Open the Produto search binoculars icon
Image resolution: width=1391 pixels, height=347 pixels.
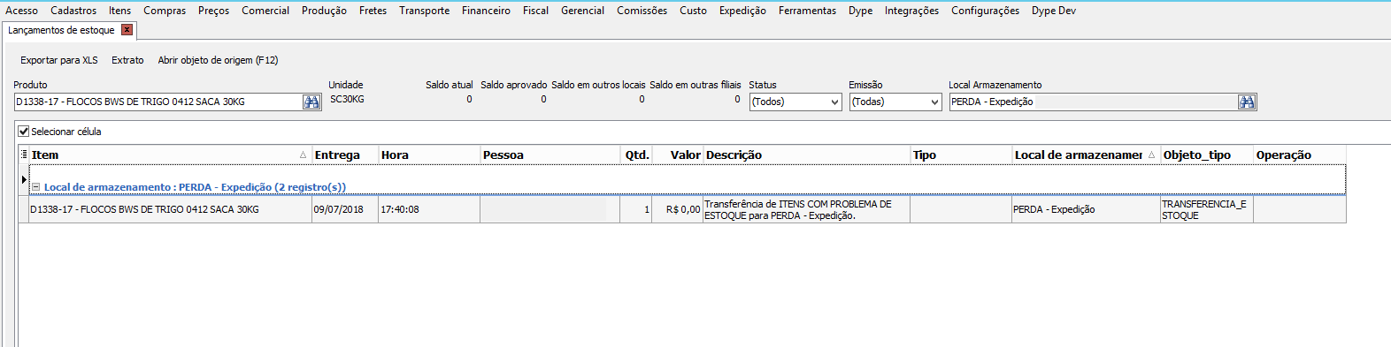(x=311, y=102)
